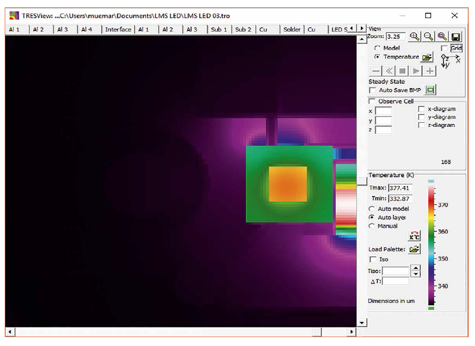Screen dimensions: 475x346
Task: Click the play forward button
Action: pyautogui.click(x=416, y=71)
